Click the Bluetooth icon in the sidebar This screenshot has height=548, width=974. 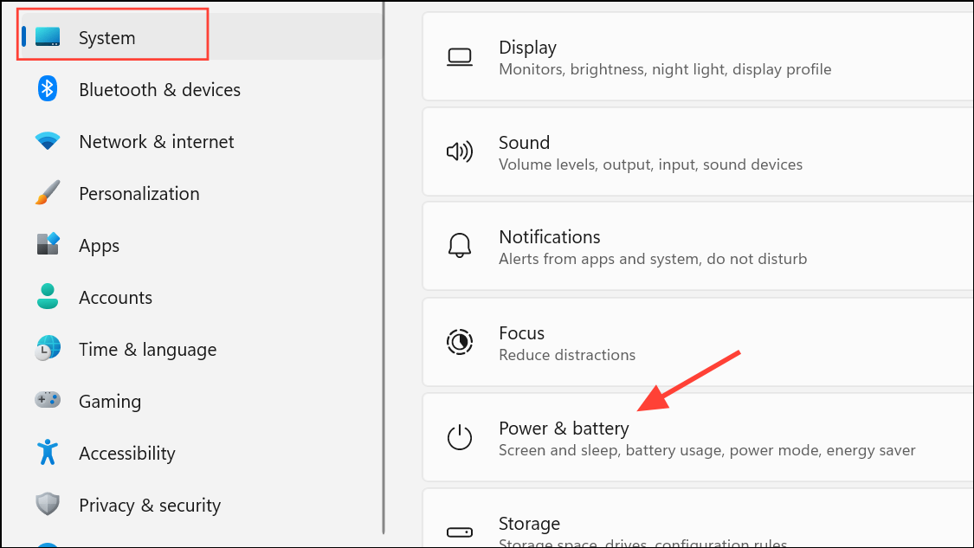click(48, 89)
